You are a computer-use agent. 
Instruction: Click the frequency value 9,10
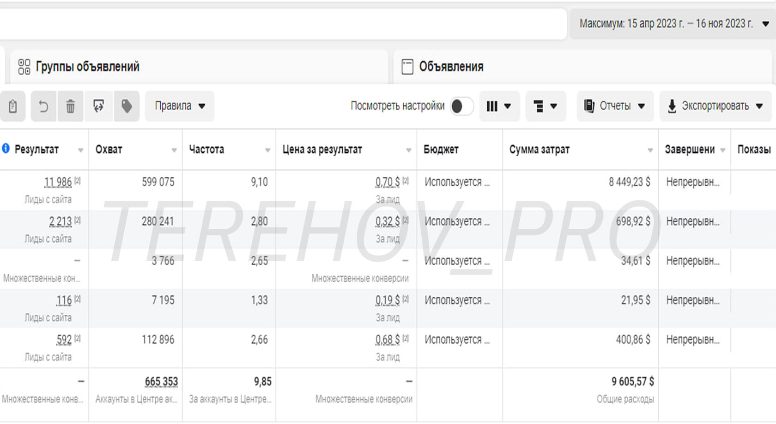(x=260, y=182)
